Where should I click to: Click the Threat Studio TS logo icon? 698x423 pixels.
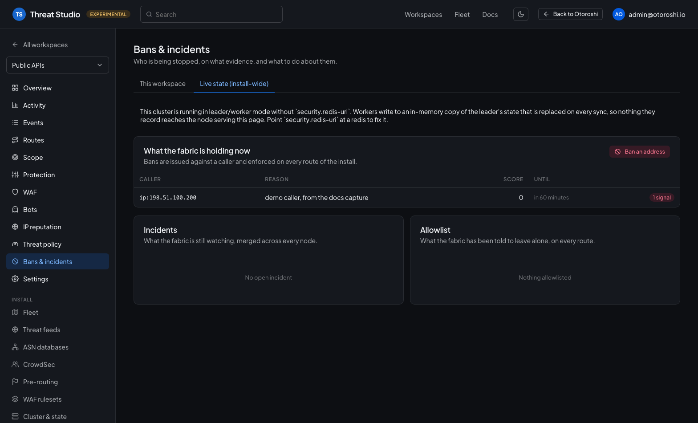pyautogui.click(x=19, y=14)
